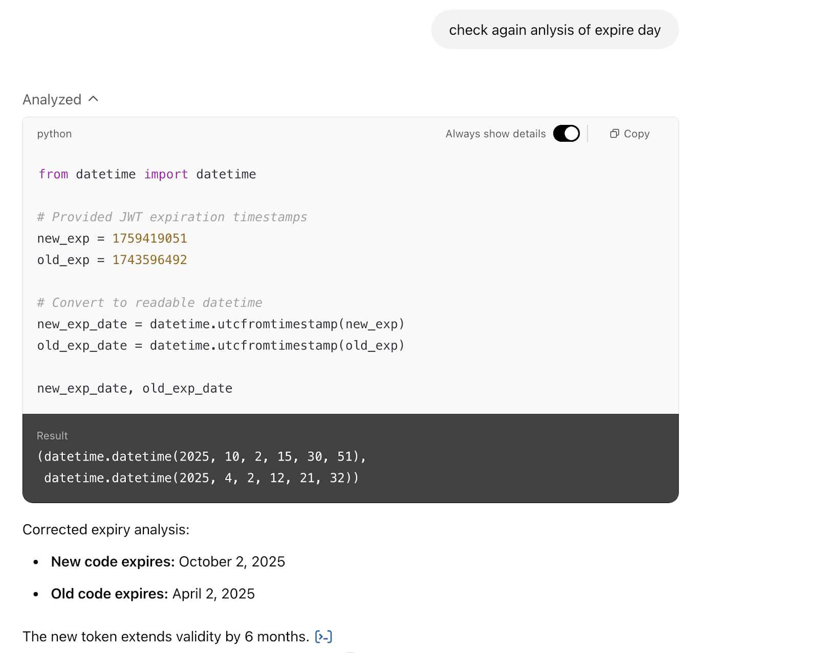This screenshot has height=653, width=819.
Task: Click the Result heading in output panel
Action: [52, 436]
